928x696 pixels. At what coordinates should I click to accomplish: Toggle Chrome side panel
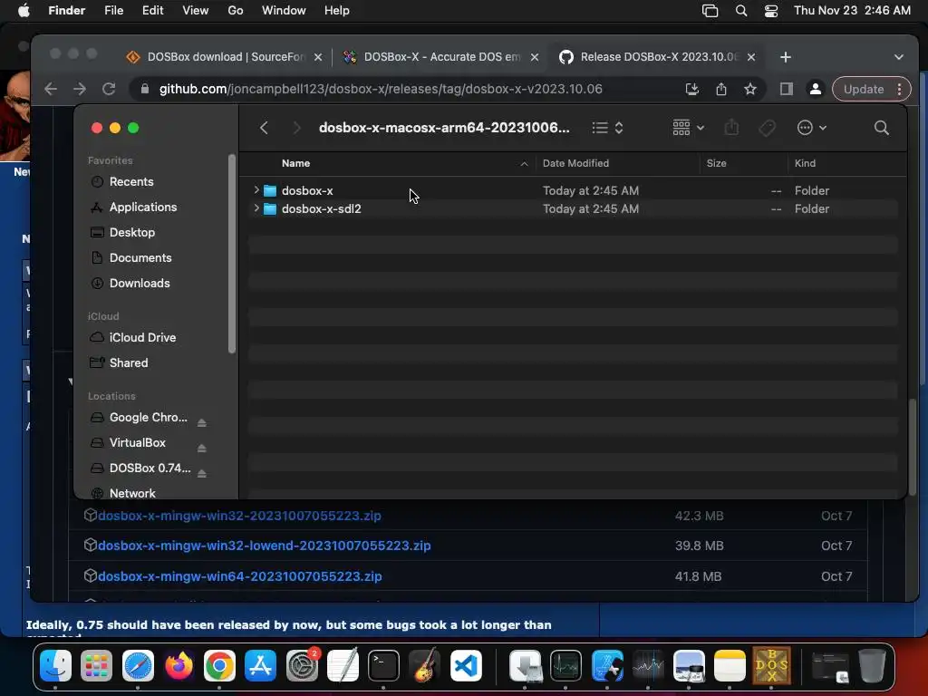tap(786, 89)
